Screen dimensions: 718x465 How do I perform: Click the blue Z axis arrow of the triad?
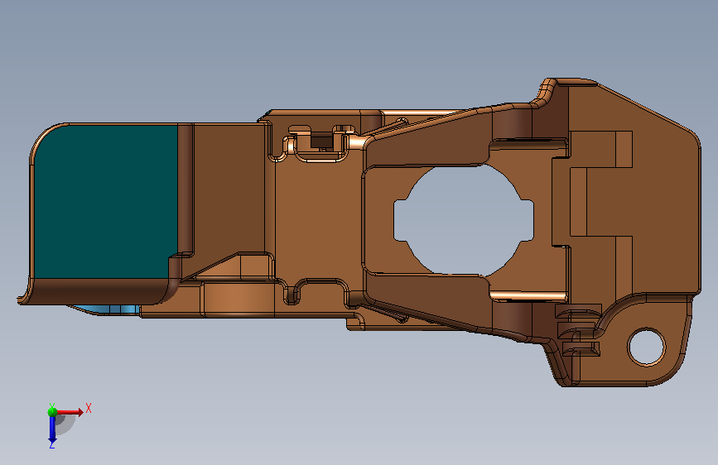click(52, 429)
